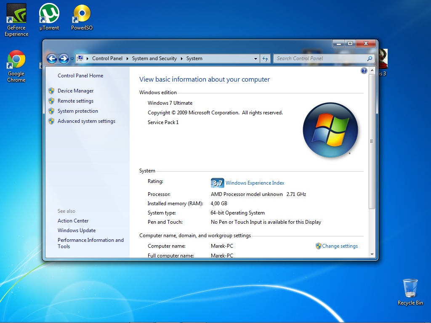Image resolution: width=431 pixels, height=323 pixels.
Task: Click the heading "View basic information about your computer"
Action: click(x=205, y=79)
